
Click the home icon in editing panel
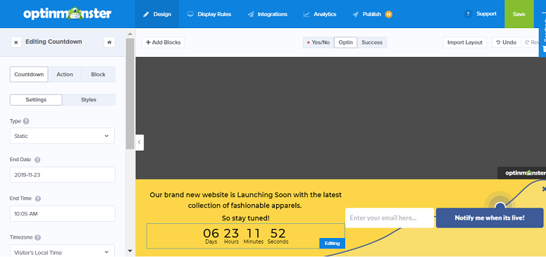[x=109, y=42]
